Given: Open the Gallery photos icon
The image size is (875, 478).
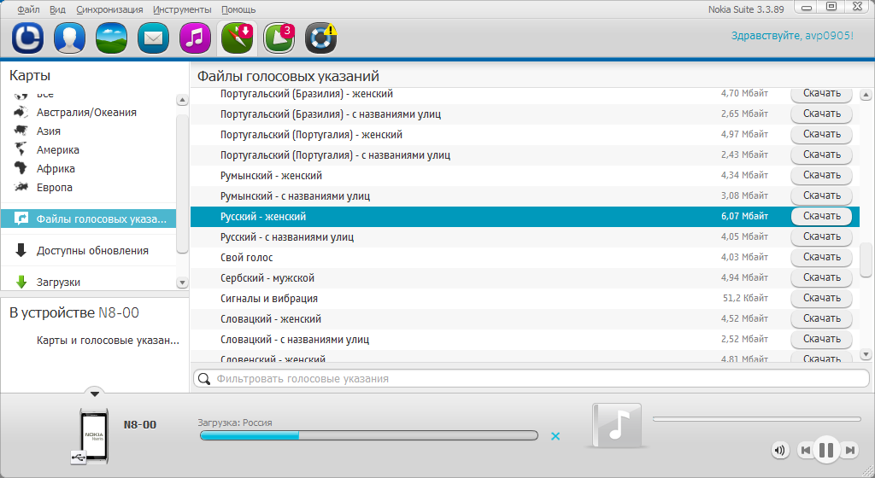Looking at the screenshot, I should pyautogui.click(x=111, y=38).
